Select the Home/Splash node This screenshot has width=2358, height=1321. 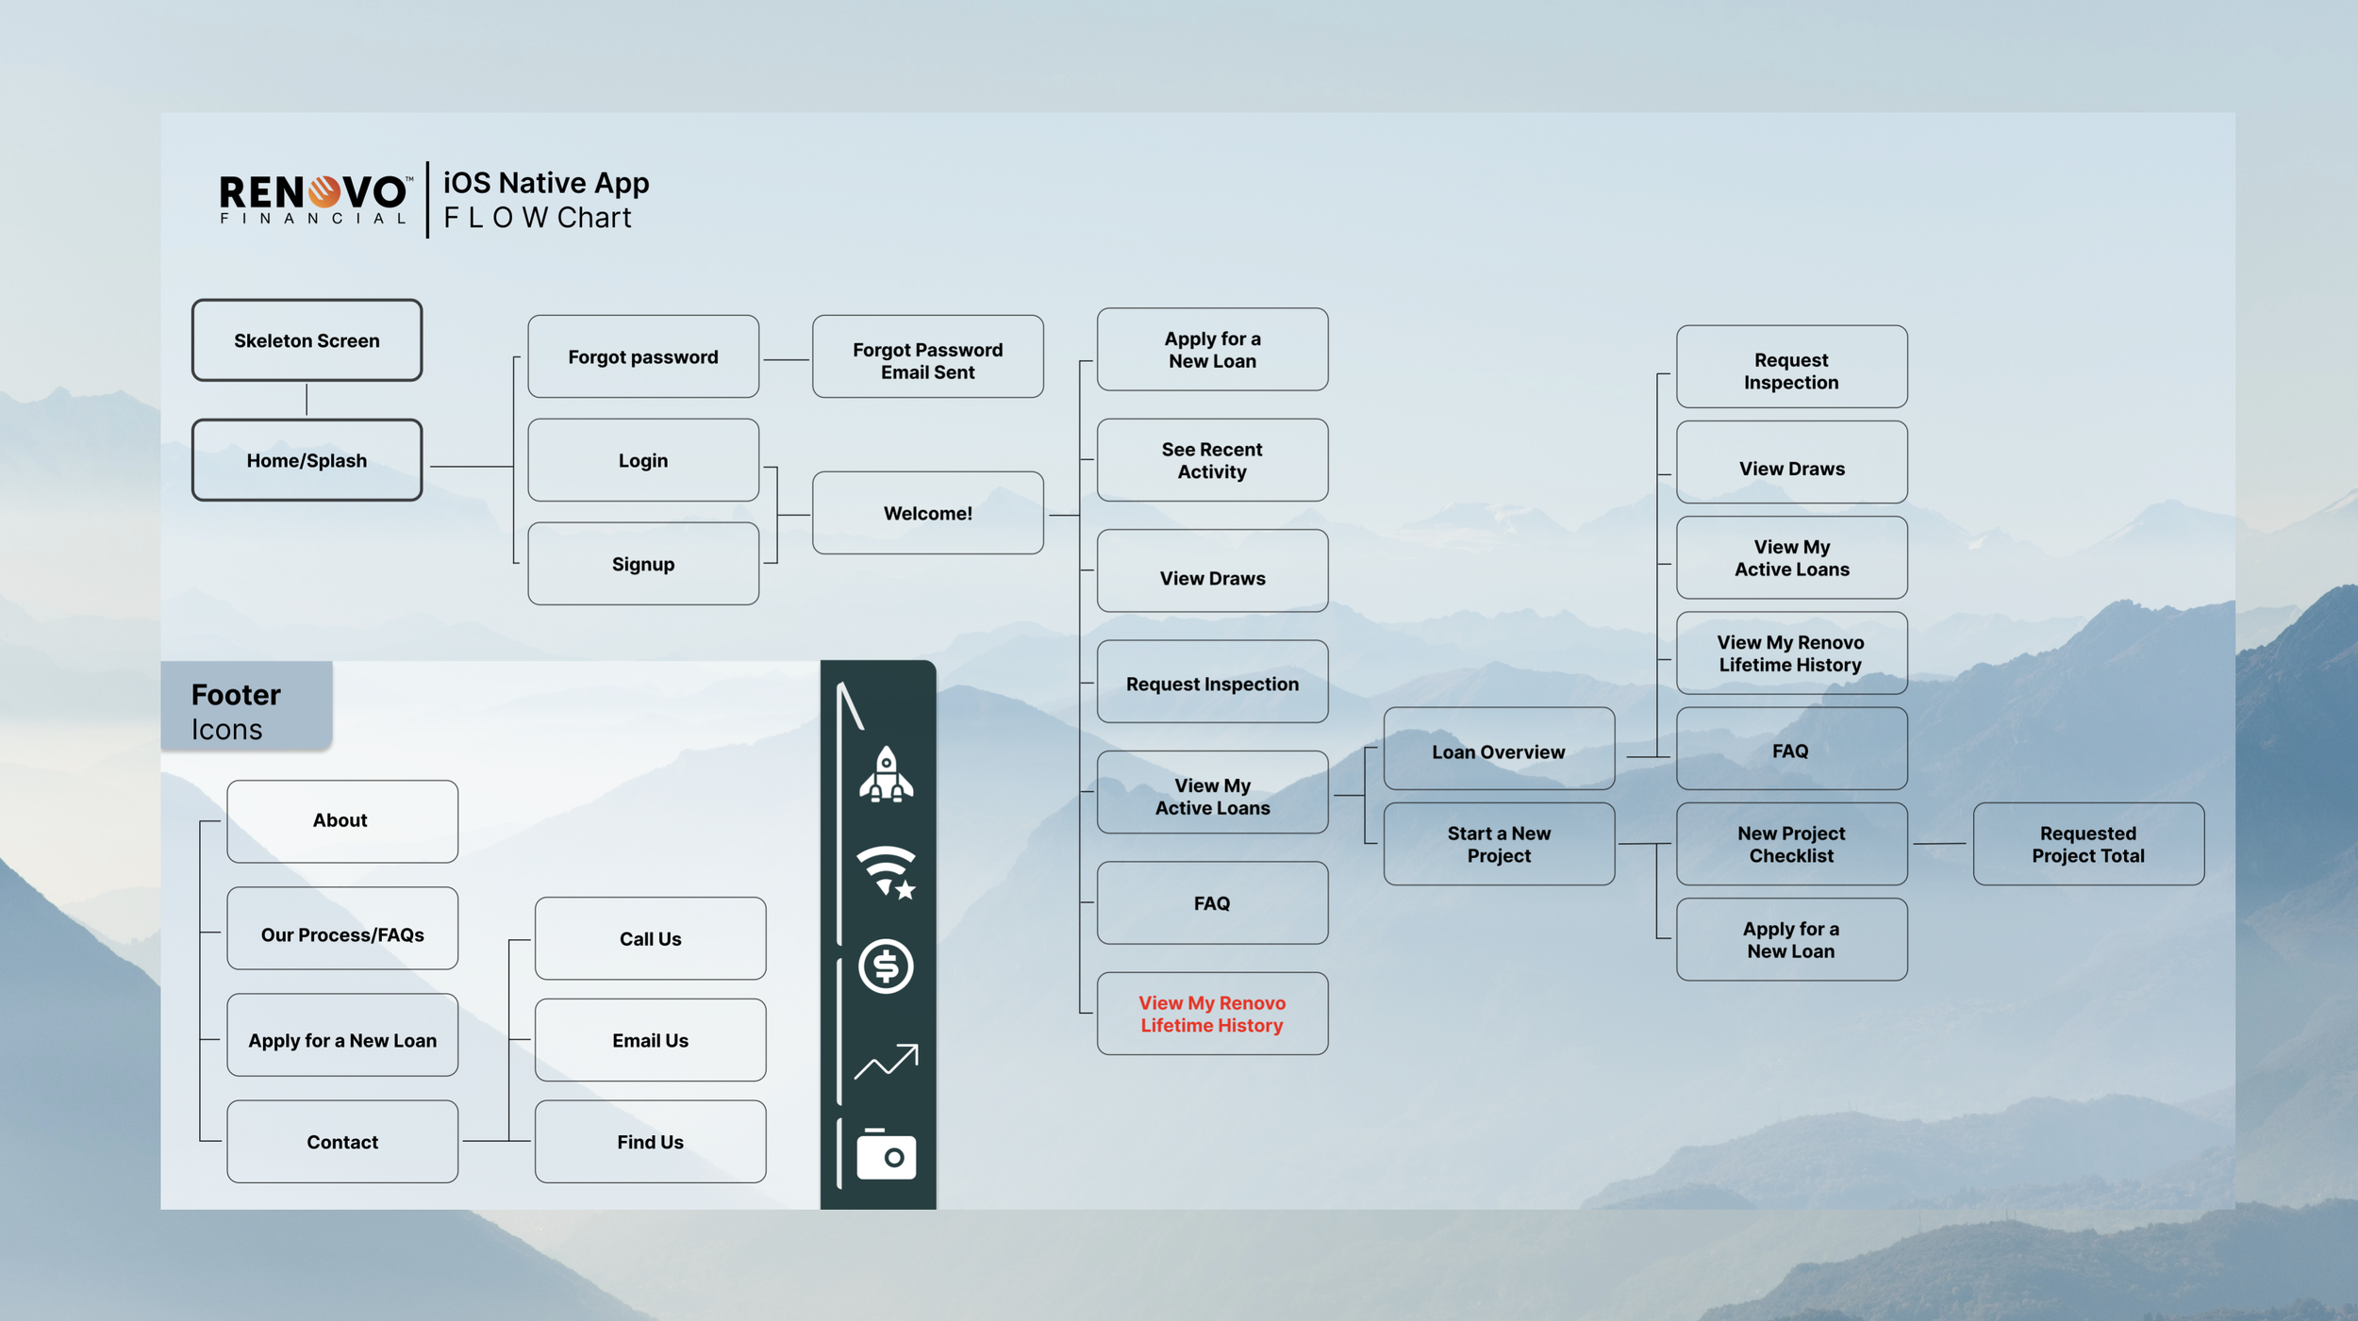coord(307,460)
